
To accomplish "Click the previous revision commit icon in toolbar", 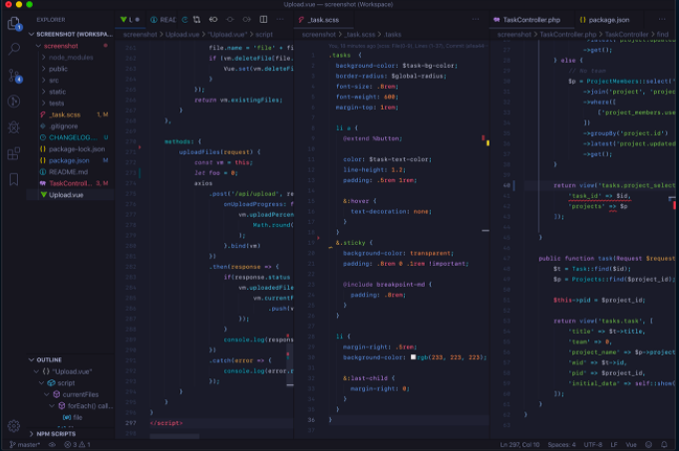I will 230,20.
